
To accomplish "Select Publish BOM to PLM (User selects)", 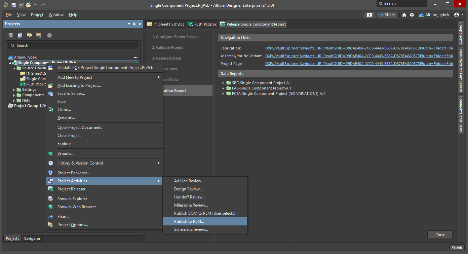I will [205, 213].
